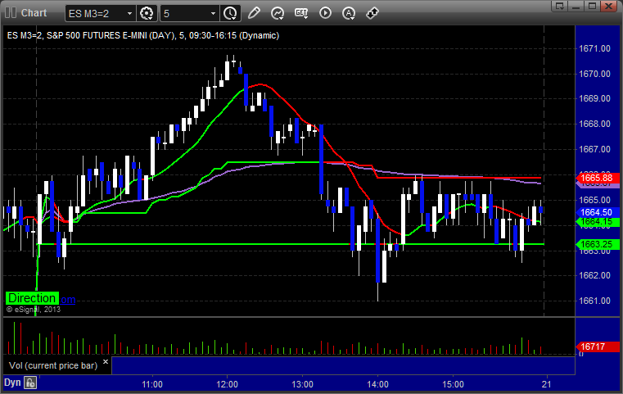Select the green 1663.25 price marker
The height and width of the screenshot is (394, 623).
click(598, 244)
